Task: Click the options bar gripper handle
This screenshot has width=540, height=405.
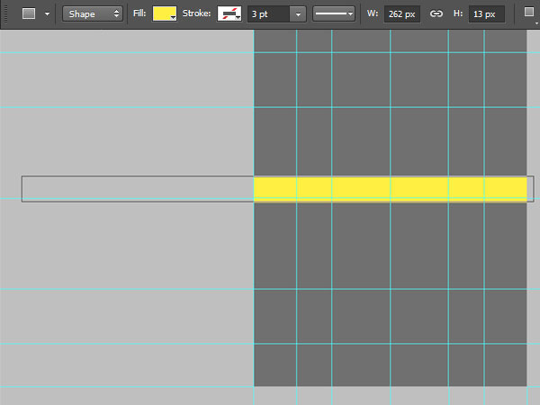Action: click(x=5, y=13)
